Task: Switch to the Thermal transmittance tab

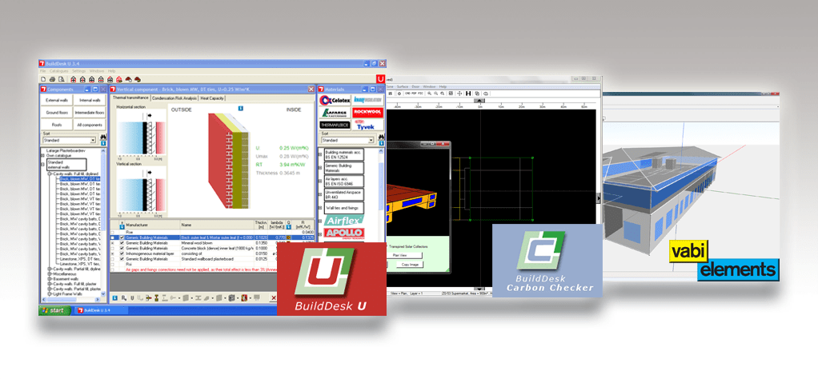Action: [130, 98]
